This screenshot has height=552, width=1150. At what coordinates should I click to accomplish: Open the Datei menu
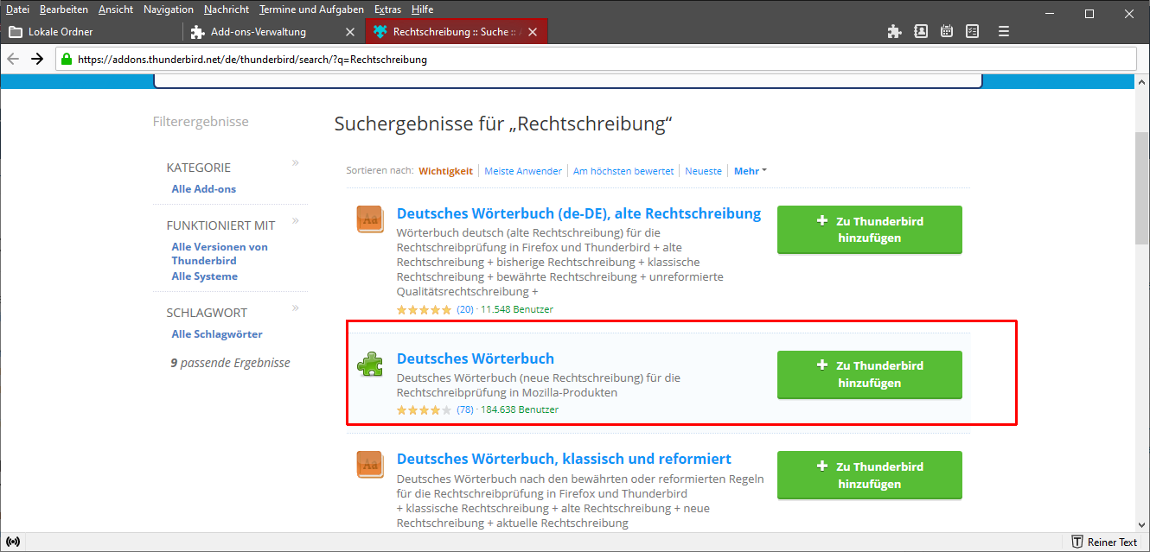[17, 9]
